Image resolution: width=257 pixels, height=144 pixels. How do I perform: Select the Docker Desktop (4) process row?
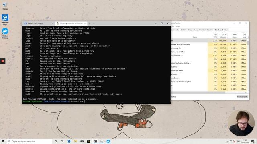coord(209,48)
